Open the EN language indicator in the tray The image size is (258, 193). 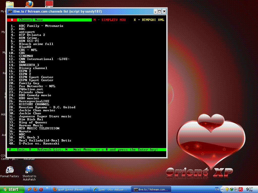(217, 189)
